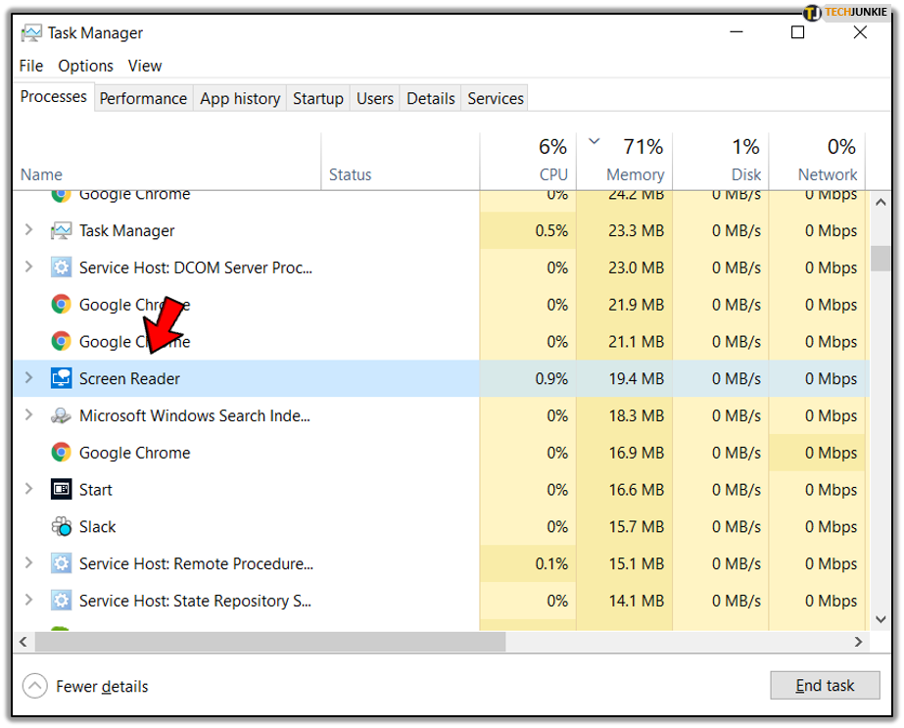Click the Task Manager process row icon

(x=61, y=230)
